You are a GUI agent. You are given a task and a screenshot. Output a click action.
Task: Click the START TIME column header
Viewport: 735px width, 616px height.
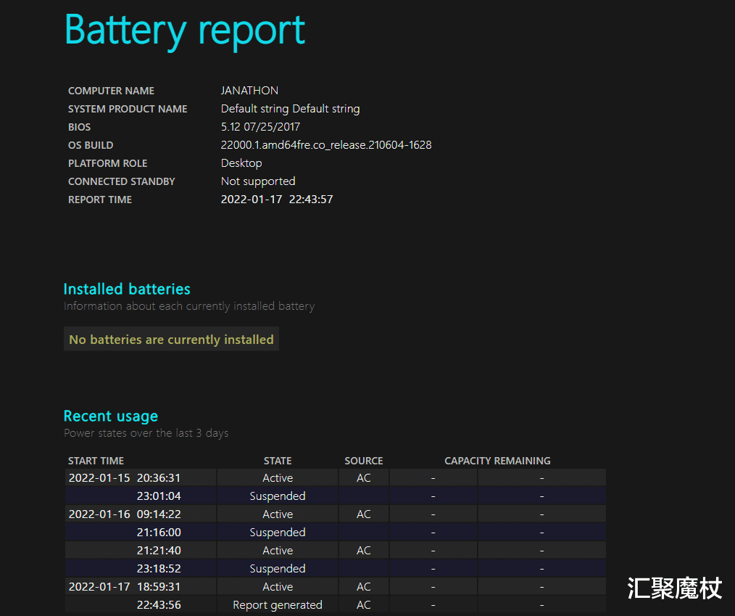(96, 461)
